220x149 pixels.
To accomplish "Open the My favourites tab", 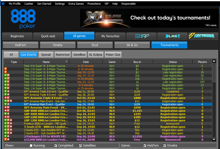I will (x=110, y=36).
